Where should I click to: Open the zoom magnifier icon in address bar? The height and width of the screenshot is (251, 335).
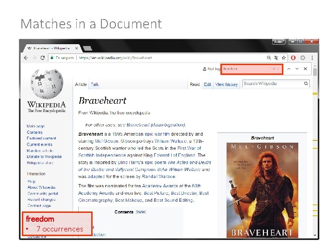(269, 58)
